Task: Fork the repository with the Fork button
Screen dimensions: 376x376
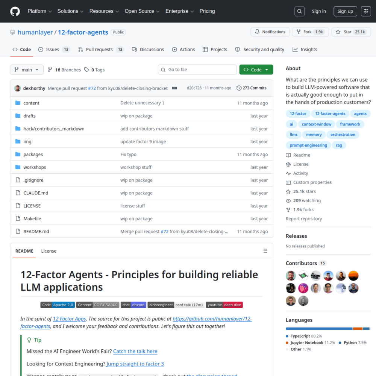Action: click(x=311, y=32)
